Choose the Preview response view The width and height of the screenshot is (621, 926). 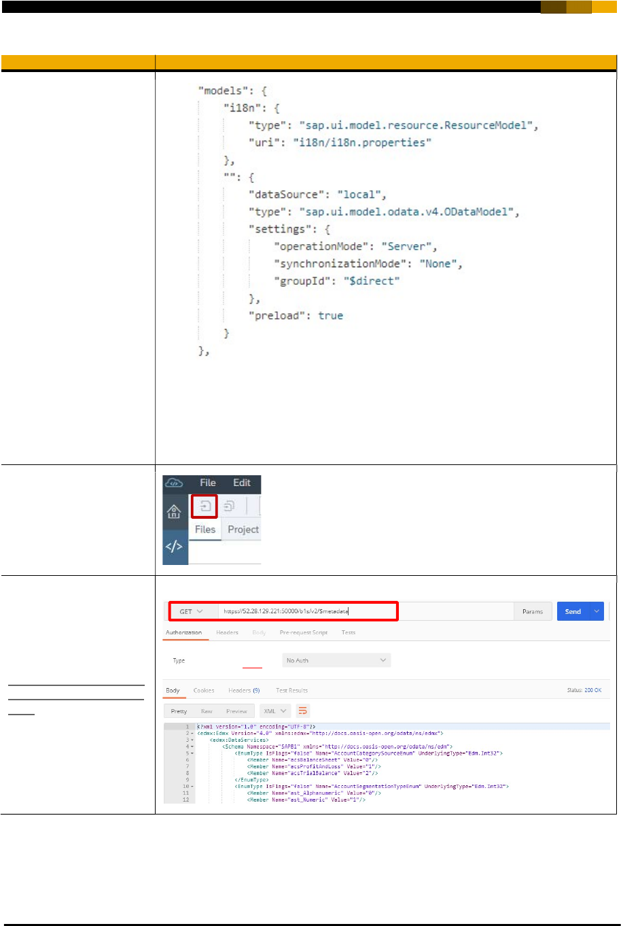coord(236,711)
